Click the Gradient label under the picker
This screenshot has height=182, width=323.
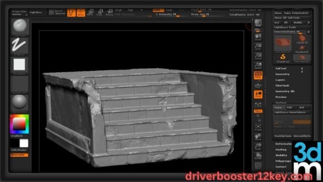(17, 136)
